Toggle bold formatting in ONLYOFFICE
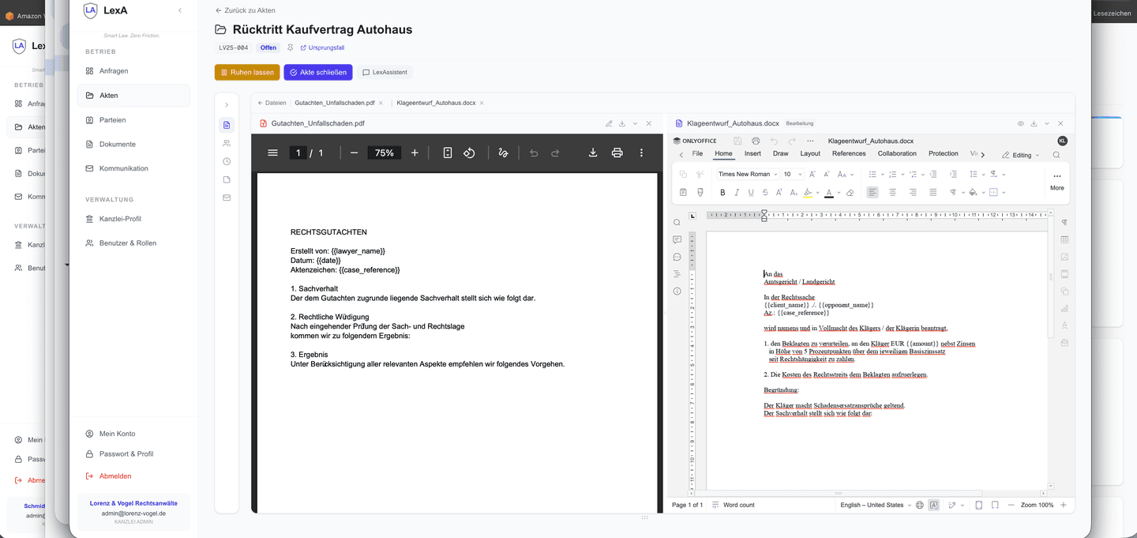Viewport: 1137px width, 538px height. pos(722,192)
